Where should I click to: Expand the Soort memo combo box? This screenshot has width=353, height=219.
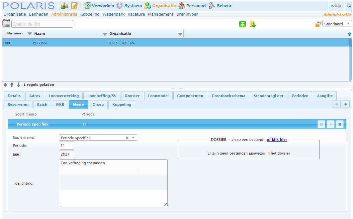[133, 138]
